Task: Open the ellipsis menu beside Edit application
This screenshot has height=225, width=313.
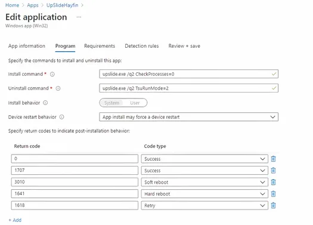Action: point(79,17)
